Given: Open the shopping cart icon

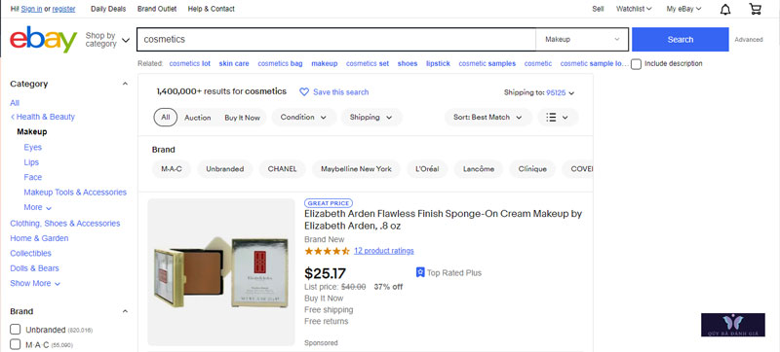Looking at the screenshot, I should coord(755,9).
